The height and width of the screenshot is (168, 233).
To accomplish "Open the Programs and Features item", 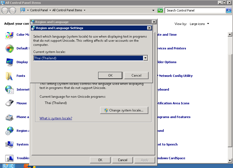I will point(174,117).
